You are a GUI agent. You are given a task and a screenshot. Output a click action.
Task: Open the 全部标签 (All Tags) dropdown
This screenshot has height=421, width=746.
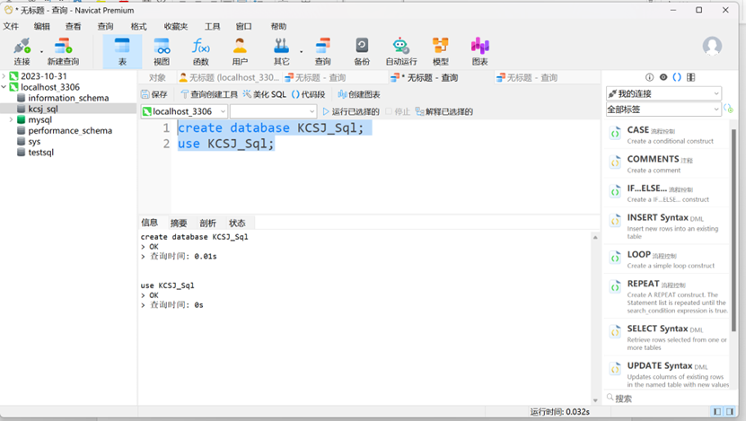[x=663, y=110]
